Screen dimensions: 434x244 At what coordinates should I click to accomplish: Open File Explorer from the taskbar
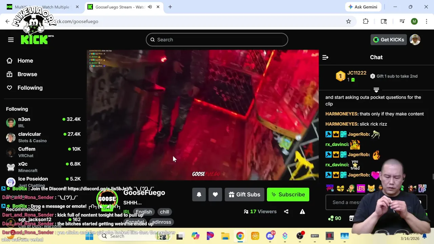(225, 236)
